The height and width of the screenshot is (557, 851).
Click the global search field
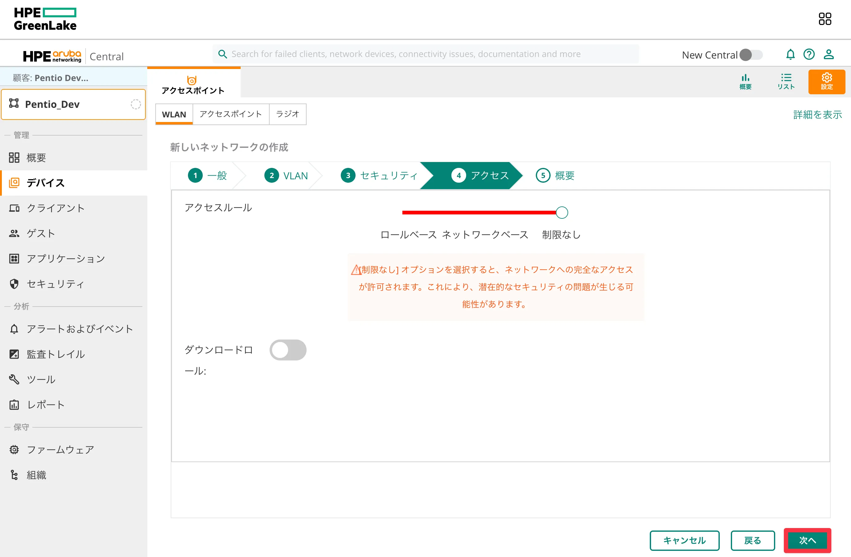click(425, 54)
